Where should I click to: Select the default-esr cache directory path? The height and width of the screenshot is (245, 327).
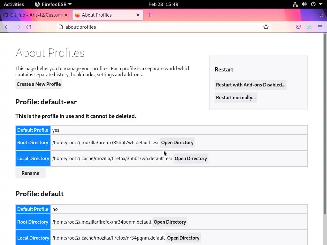[x=112, y=159]
